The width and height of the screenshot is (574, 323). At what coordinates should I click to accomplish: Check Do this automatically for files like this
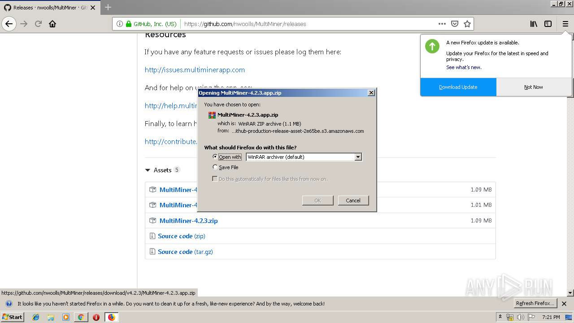215,179
